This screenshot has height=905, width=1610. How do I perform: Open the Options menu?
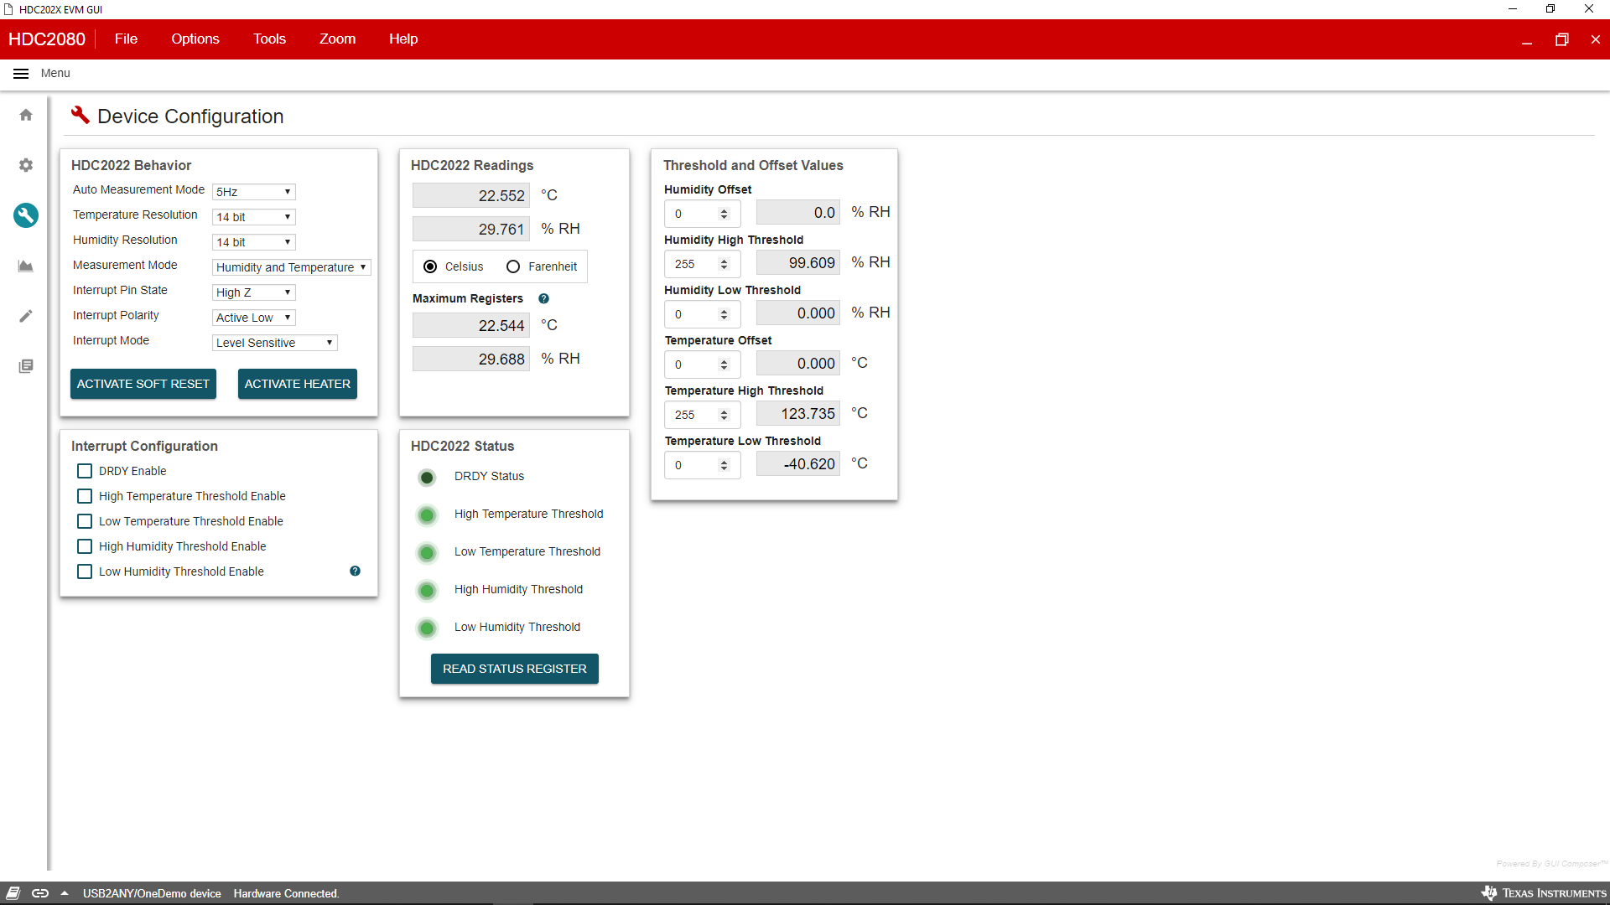(195, 39)
